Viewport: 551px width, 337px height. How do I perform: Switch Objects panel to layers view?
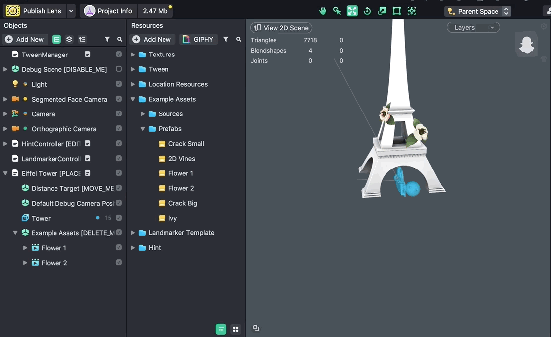pos(69,39)
